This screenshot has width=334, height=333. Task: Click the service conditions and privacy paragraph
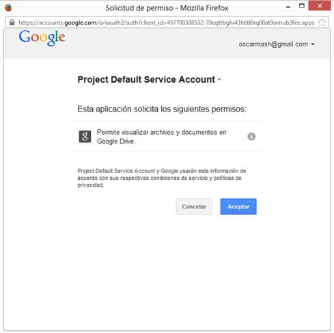point(162,178)
